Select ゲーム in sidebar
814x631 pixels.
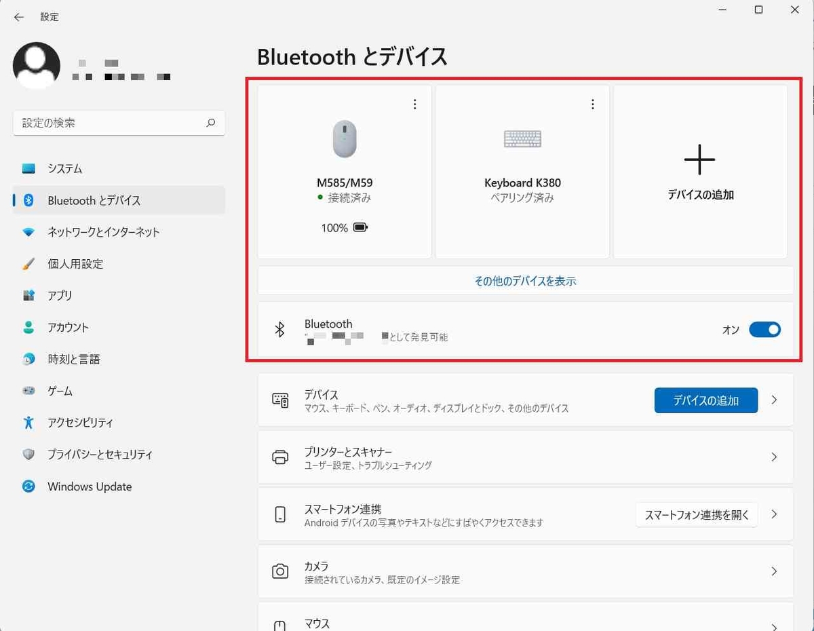(x=119, y=391)
